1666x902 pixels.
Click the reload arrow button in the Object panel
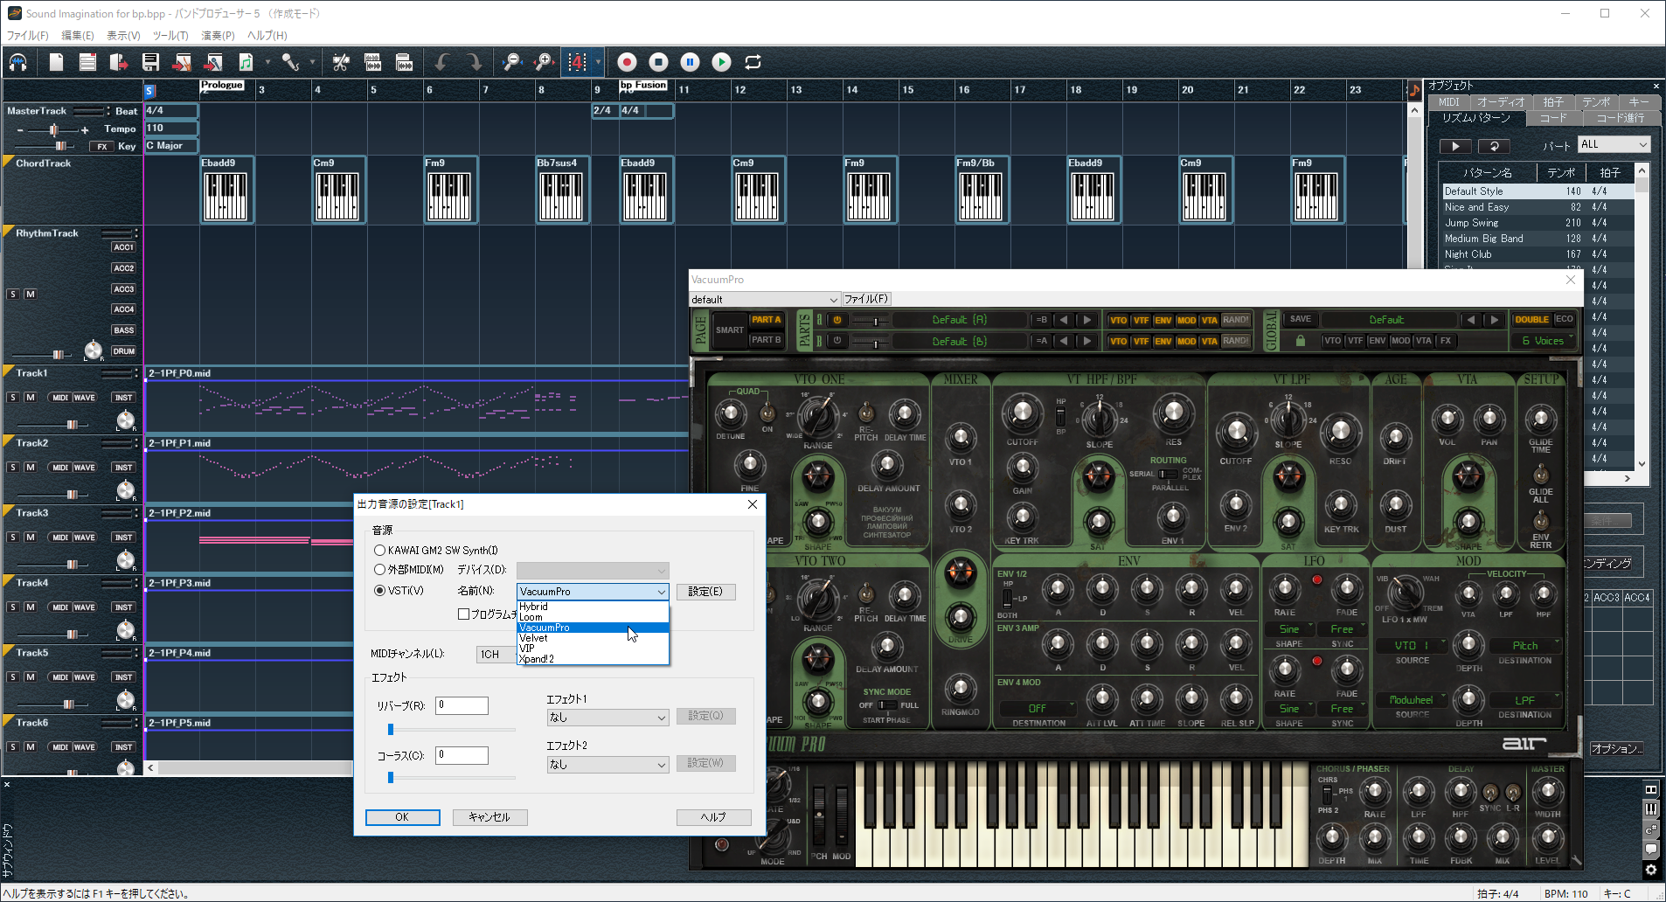click(x=1494, y=146)
